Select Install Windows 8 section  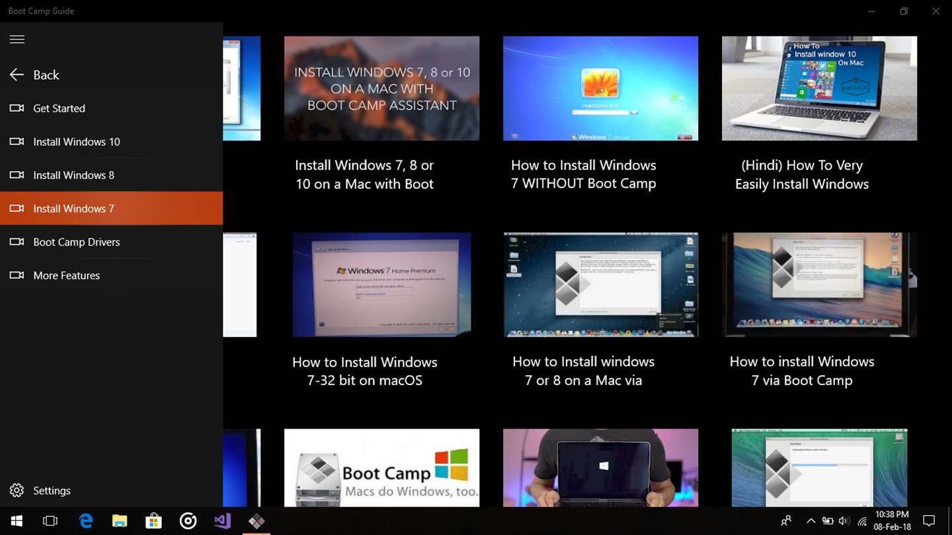coord(111,175)
